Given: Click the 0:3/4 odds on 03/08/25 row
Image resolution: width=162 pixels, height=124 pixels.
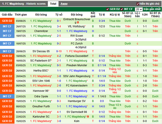Looking at the screenshot, I should tap(102, 21).
